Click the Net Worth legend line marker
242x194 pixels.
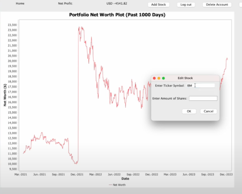111,185
